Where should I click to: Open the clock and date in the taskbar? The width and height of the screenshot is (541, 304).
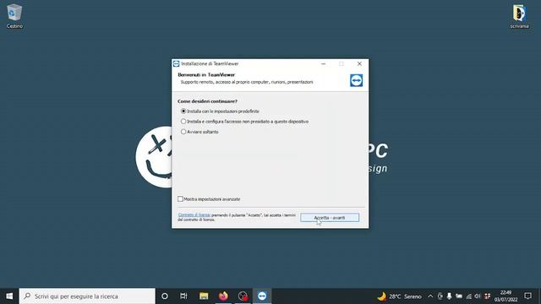(x=505, y=296)
